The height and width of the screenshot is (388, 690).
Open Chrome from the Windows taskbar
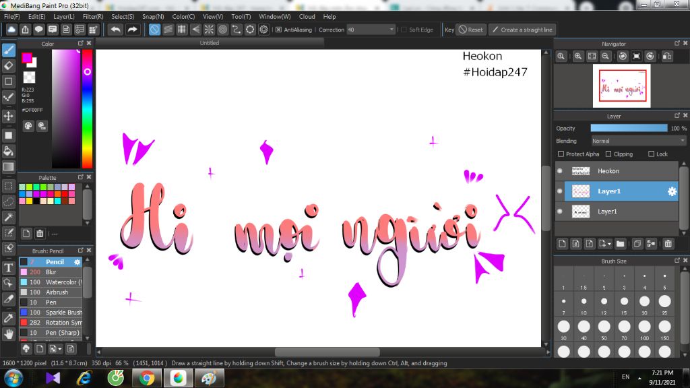(x=147, y=378)
